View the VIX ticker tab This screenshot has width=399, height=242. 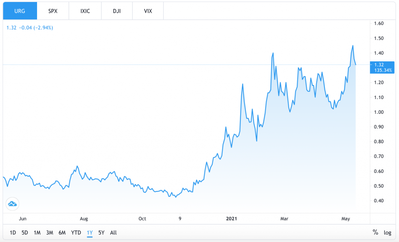click(x=148, y=11)
